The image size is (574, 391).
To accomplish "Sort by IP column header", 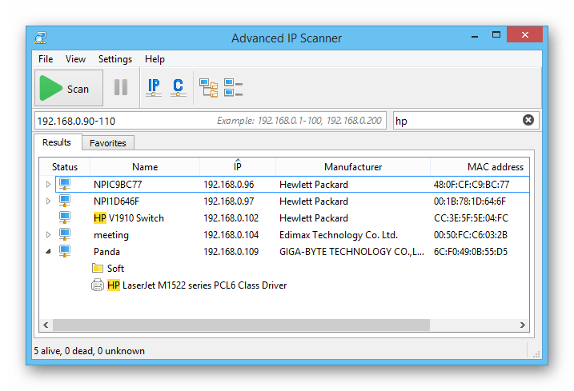I will 238,167.
